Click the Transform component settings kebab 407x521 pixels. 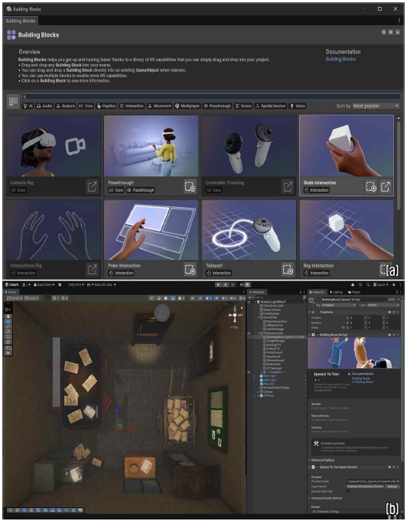[399, 312]
